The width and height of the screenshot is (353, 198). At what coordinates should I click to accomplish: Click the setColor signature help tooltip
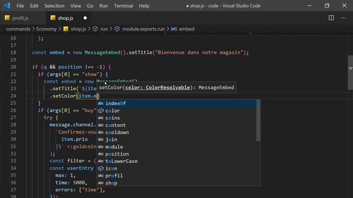point(167,87)
